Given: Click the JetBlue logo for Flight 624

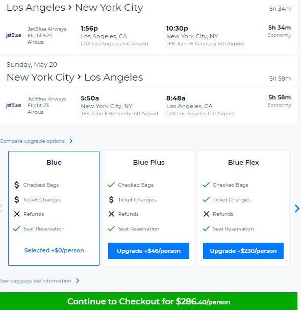Looking at the screenshot, I should [x=13, y=35].
